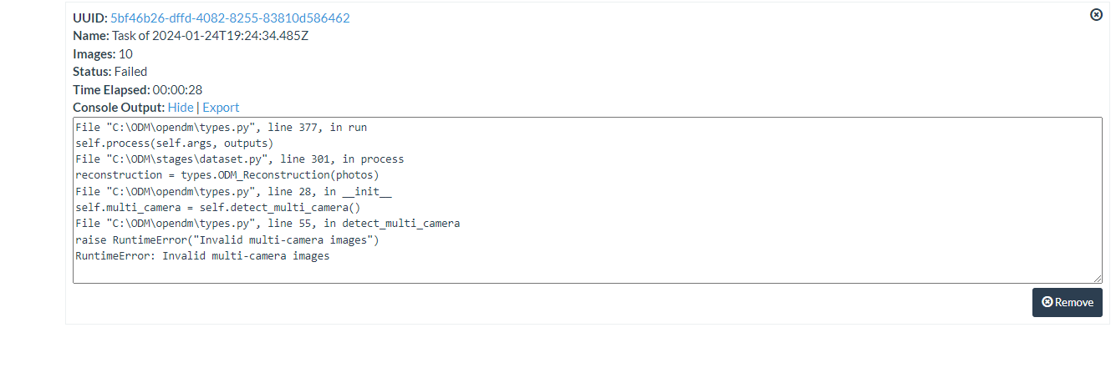1116x378 pixels.
Task: Click the 'self.multi_camera = self.detect_multi_camera()' line
Action: [217, 208]
